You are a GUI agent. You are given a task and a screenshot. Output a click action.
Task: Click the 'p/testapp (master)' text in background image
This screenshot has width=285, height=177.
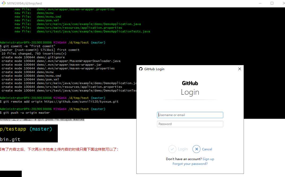[x=26, y=129]
